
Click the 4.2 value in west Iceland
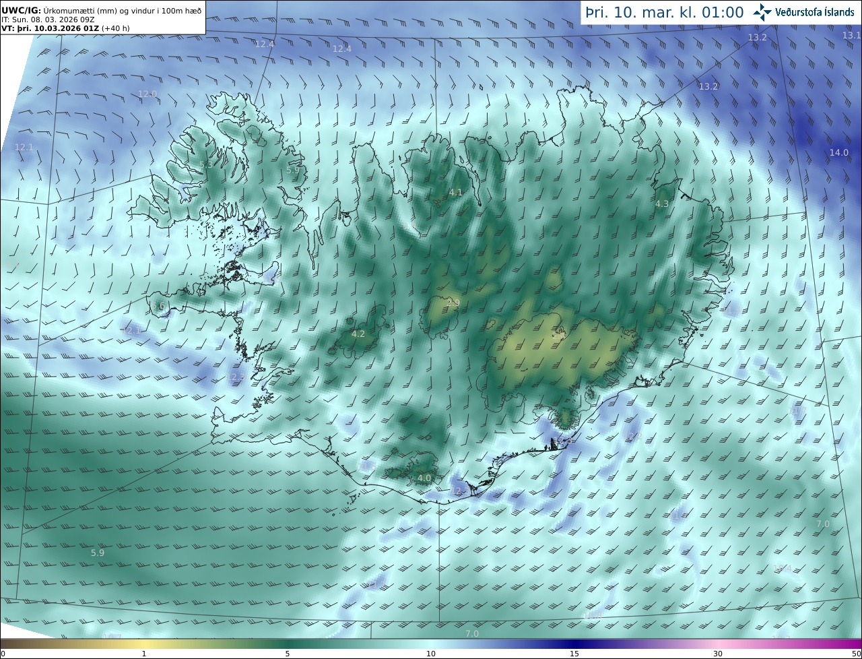point(358,334)
